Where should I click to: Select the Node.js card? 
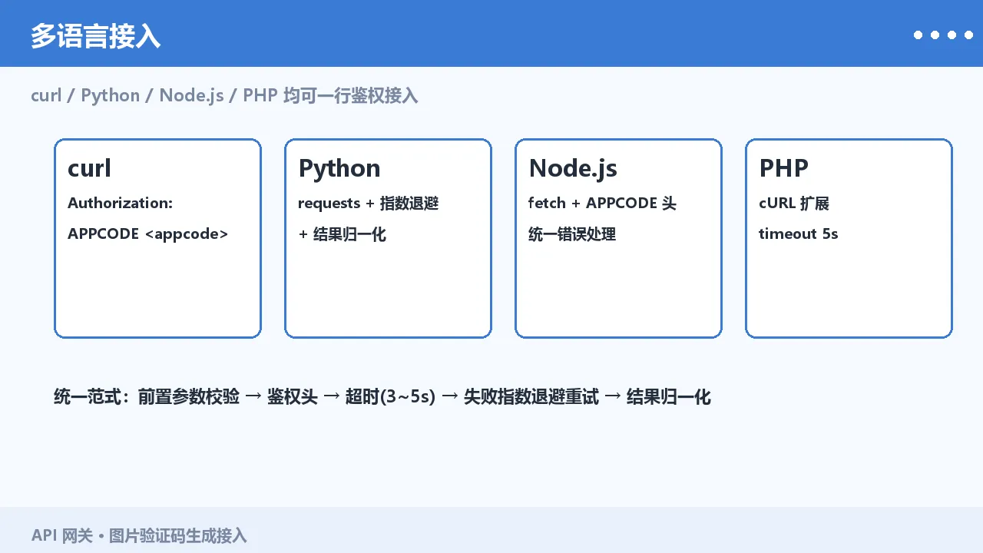coord(618,238)
